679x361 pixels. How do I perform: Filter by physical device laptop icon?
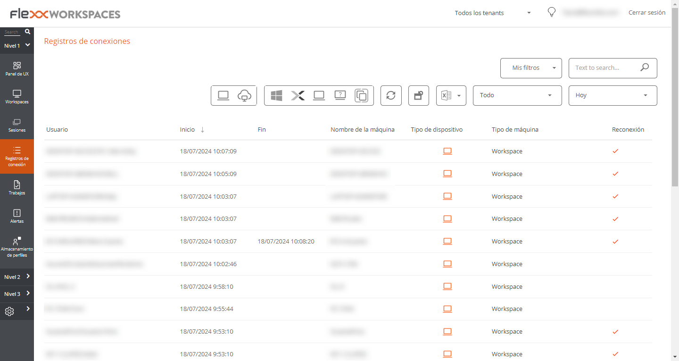[x=223, y=95]
